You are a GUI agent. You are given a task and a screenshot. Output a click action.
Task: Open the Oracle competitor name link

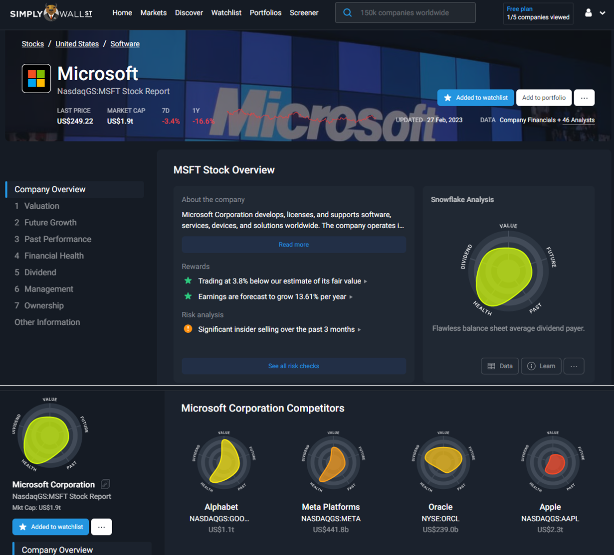[440, 507]
